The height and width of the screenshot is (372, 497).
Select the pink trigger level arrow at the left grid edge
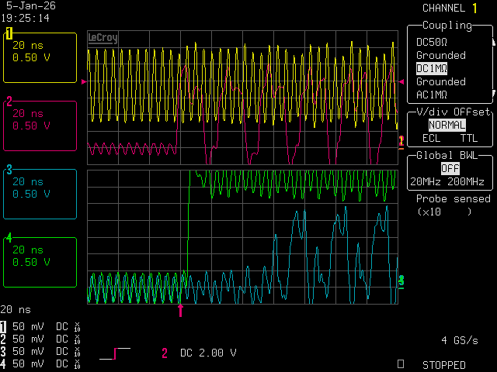tap(84, 81)
